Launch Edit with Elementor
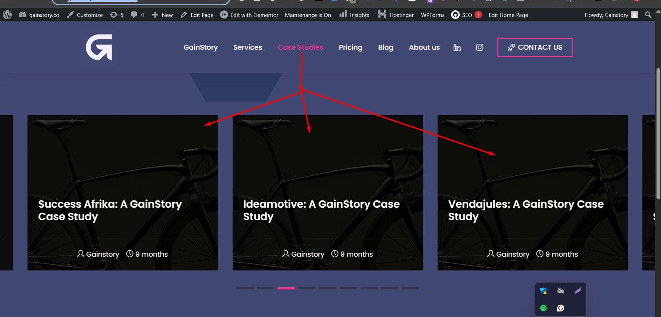 point(249,15)
